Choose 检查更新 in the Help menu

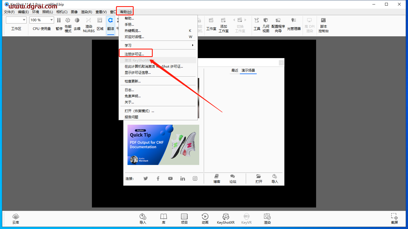(133, 81)
